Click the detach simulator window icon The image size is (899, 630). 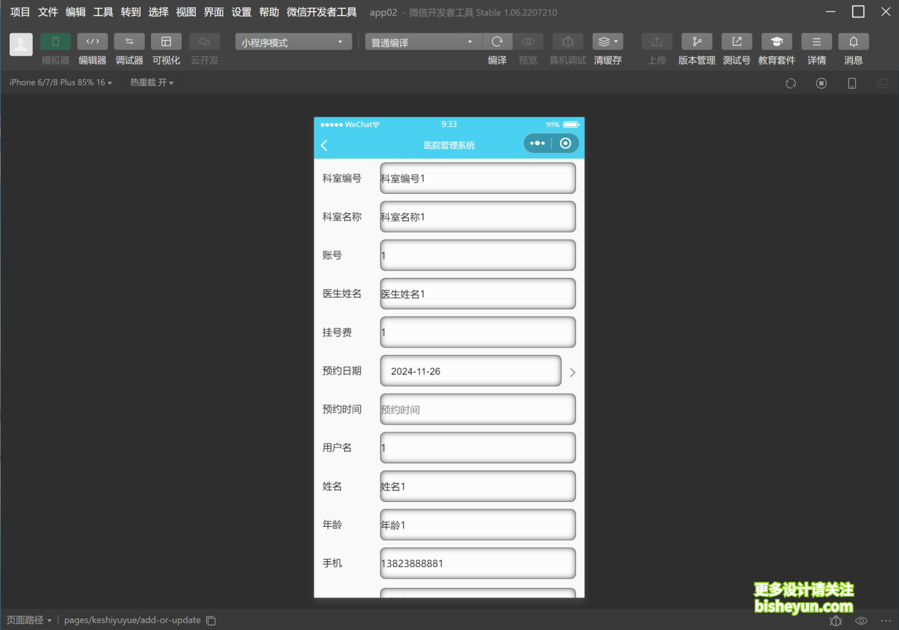[883, 83]
